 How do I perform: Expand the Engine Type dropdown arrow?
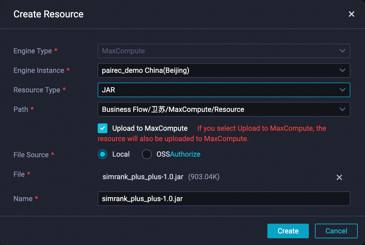tap(342, 51)
